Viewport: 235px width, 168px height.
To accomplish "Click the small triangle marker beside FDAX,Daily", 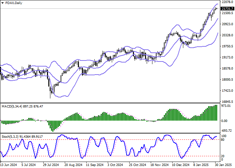I will (2, 2).
